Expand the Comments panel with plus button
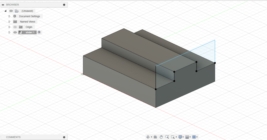Screen dimensions: 267x140 click(x=64, y=137)
